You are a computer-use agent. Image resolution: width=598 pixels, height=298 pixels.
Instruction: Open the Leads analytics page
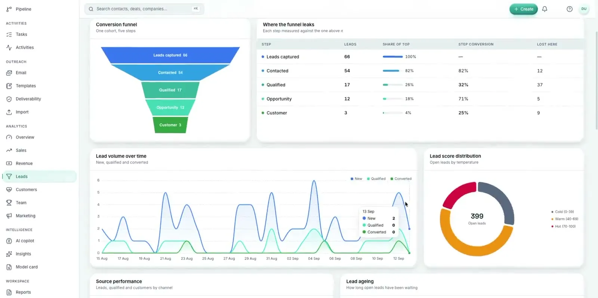tap(40, 177)
